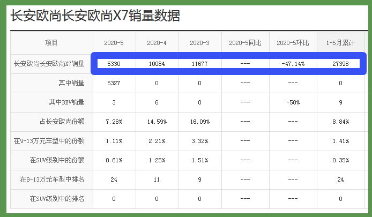The height and width of the screenshot is (217, 372).
Task: Select the 2020-5同比 dashes in X7销量 row
Action: pos(245,64)
